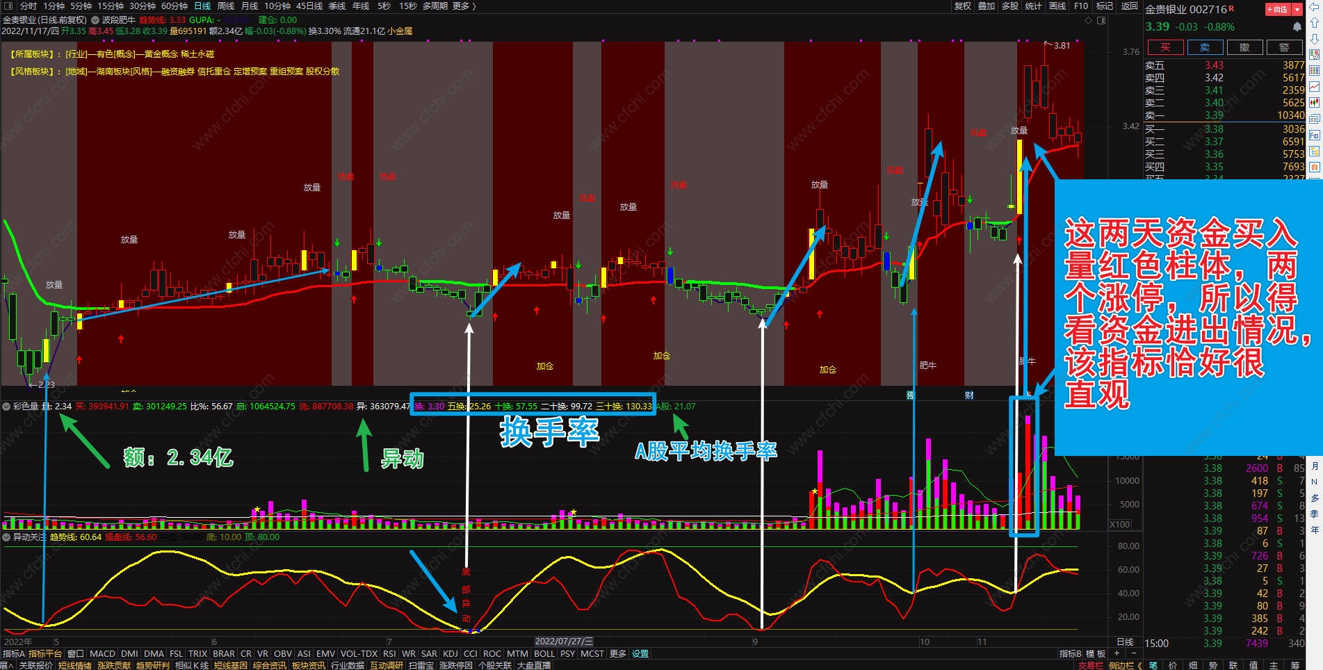Image resolution: width=1323 pixels, height=670 pixels.
Task: Click the blue 卖 sell button
Action: 1205,47
